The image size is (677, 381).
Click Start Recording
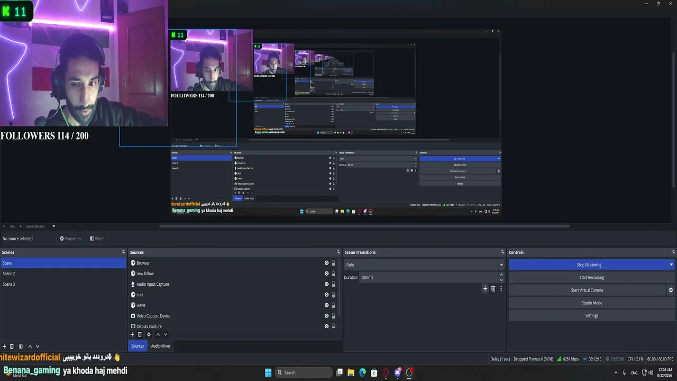[591, 277]
